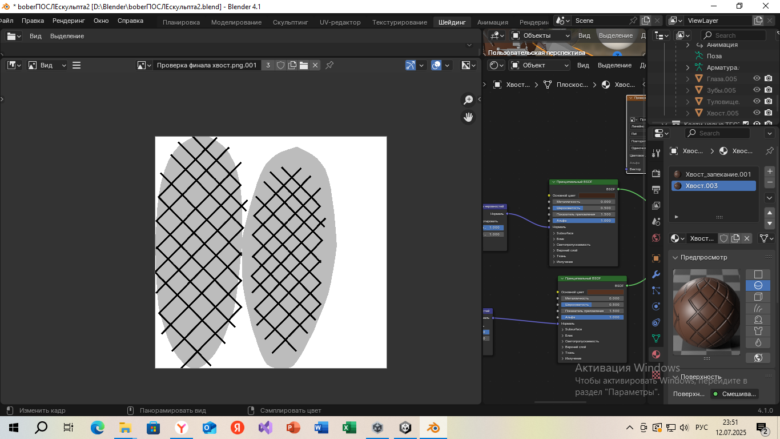
Task: Open the image editor sidebar hamburger menu
Action: click(x=77, y=65)
